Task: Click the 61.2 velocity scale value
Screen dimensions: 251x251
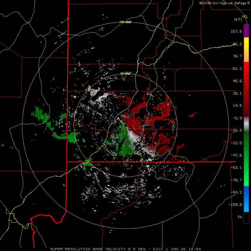Action: [x=237, y=69]
